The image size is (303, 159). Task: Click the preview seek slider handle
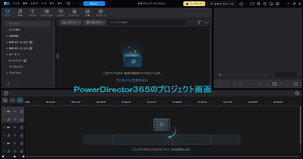(220, 75)
